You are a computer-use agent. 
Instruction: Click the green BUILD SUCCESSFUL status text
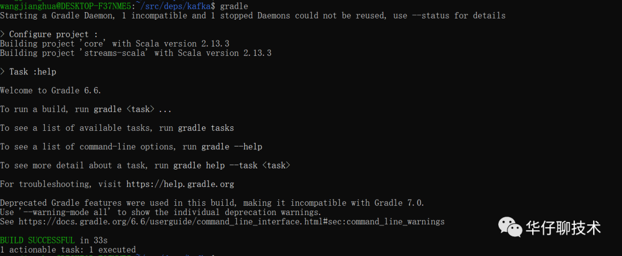[x=37, y=240]
